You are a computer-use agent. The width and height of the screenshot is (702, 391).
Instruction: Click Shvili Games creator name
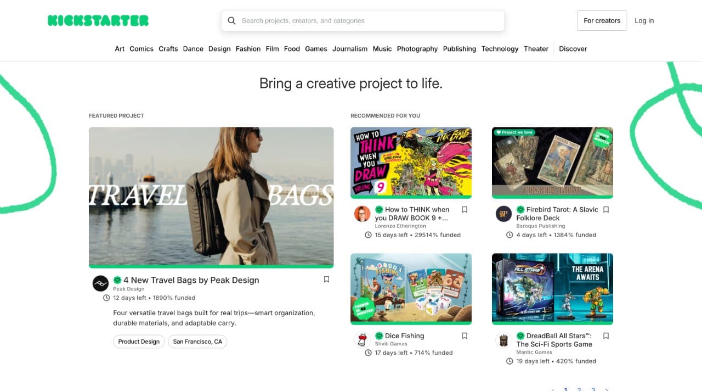point(391,344)
